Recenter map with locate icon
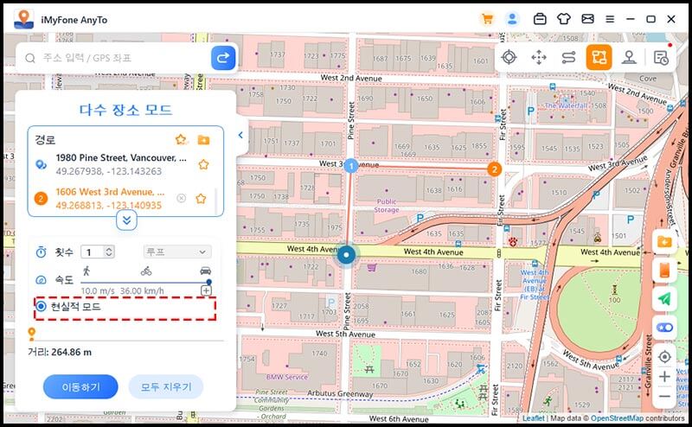This screenshot has width=692, height=427. pos(664,356)
